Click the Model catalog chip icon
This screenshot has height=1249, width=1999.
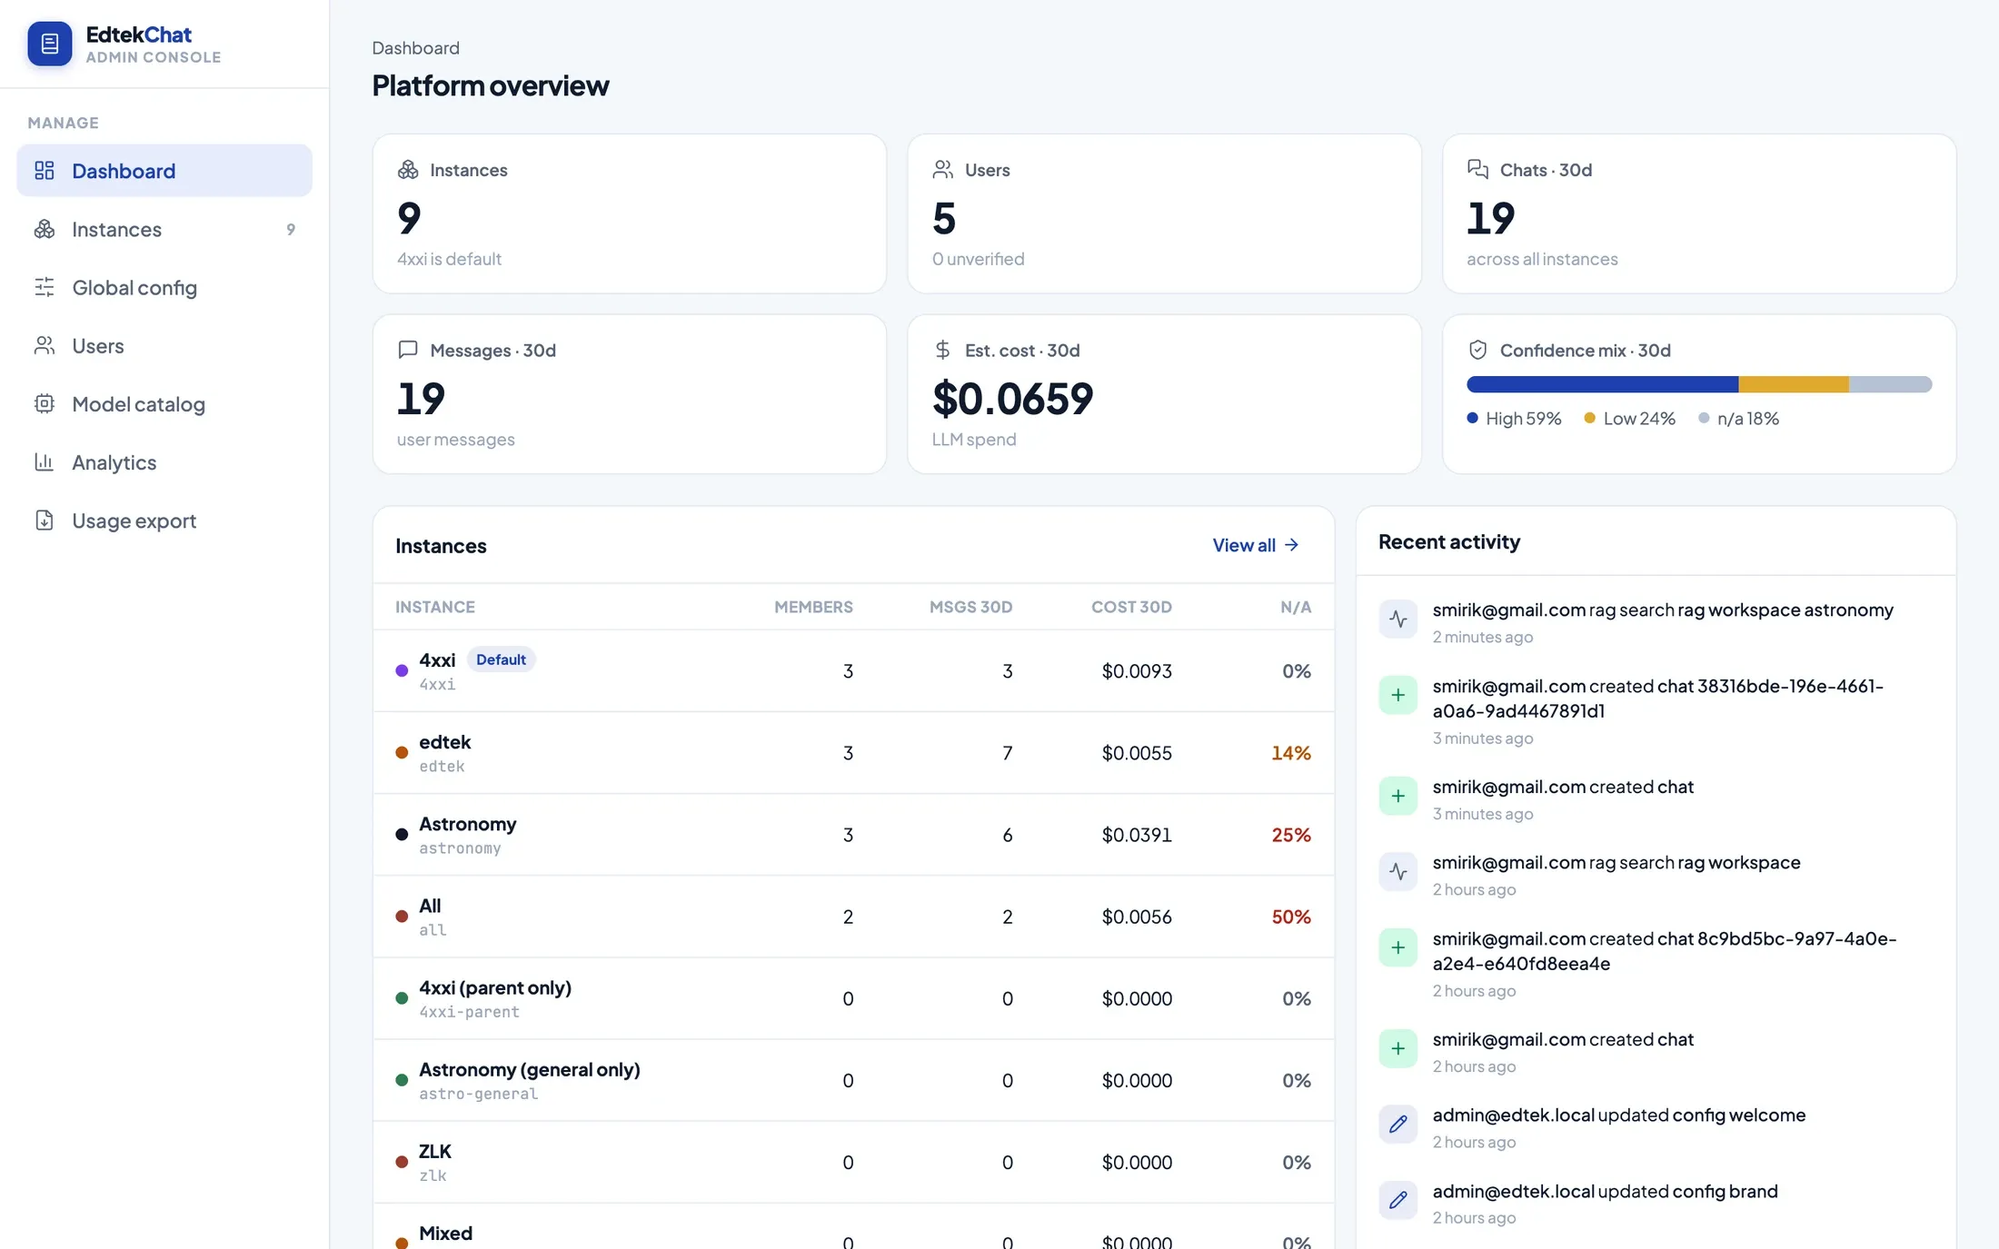(x=45, y=403)
